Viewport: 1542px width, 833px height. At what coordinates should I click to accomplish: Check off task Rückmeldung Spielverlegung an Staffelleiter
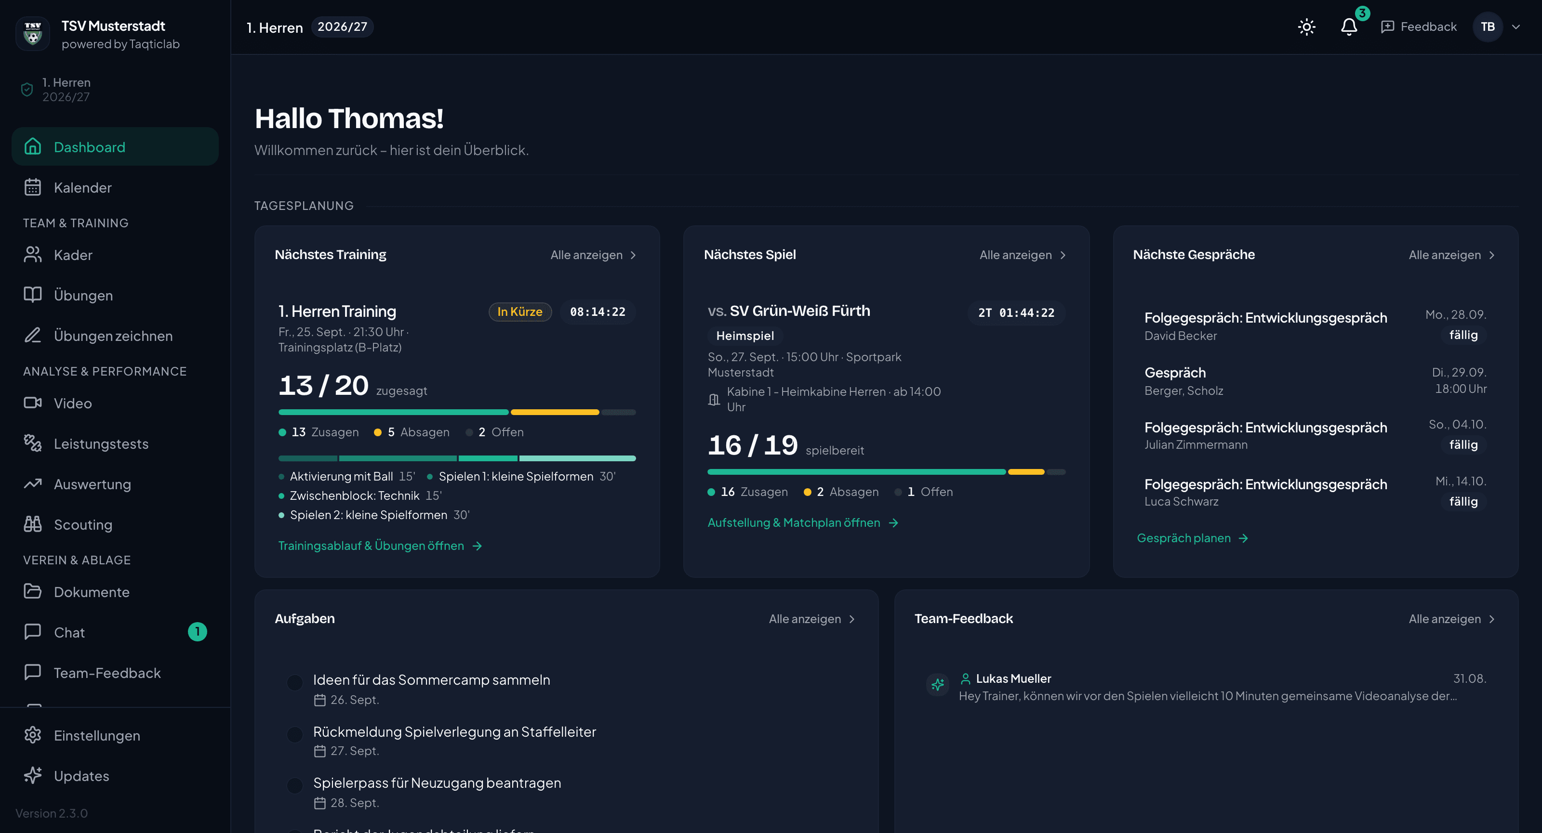(294, 734)
